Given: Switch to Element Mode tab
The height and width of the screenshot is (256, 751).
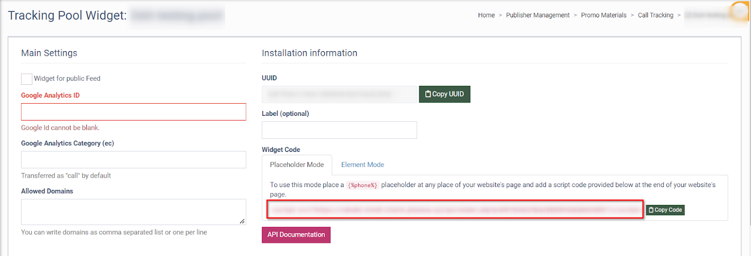Looking at the screenshot, I should click(362, 165).
